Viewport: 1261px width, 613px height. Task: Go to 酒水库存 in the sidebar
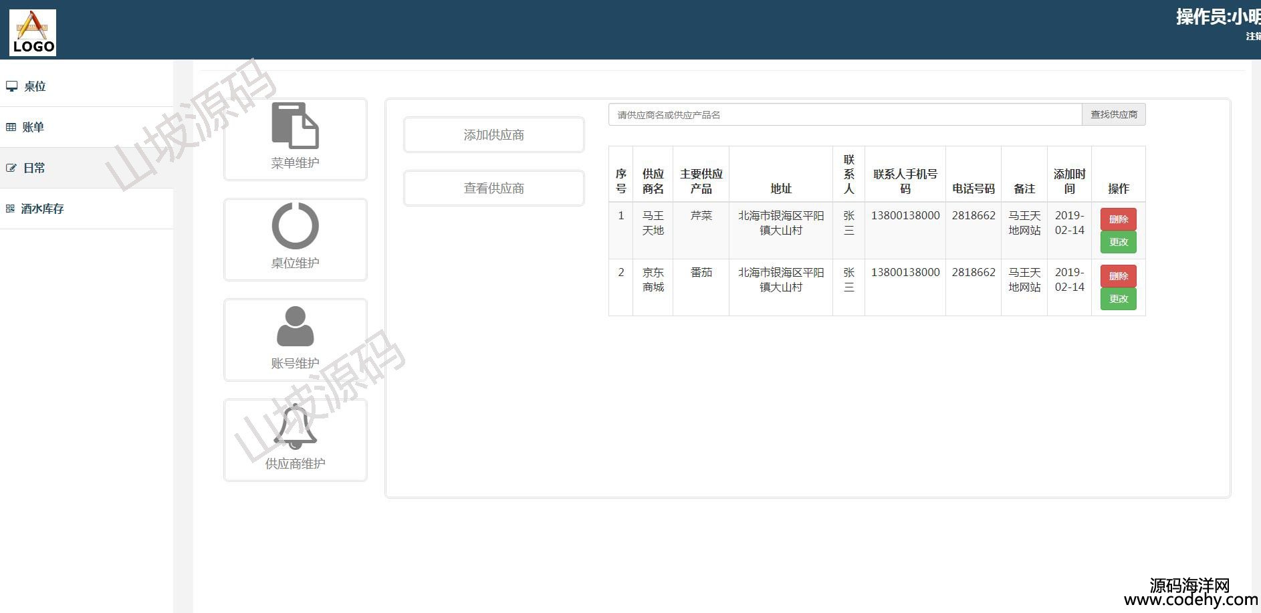(x=42, y=209)
